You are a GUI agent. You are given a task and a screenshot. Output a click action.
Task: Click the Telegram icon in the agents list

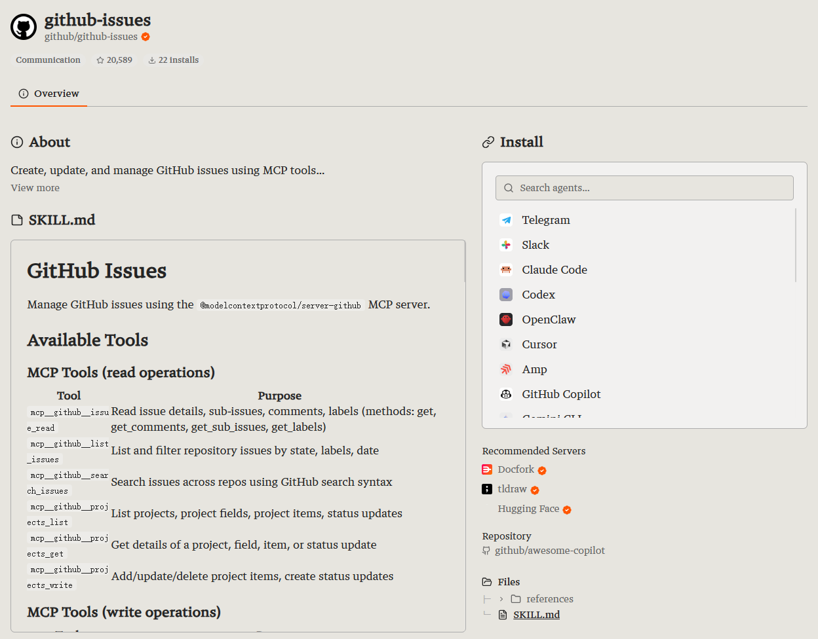click(506, 220)
